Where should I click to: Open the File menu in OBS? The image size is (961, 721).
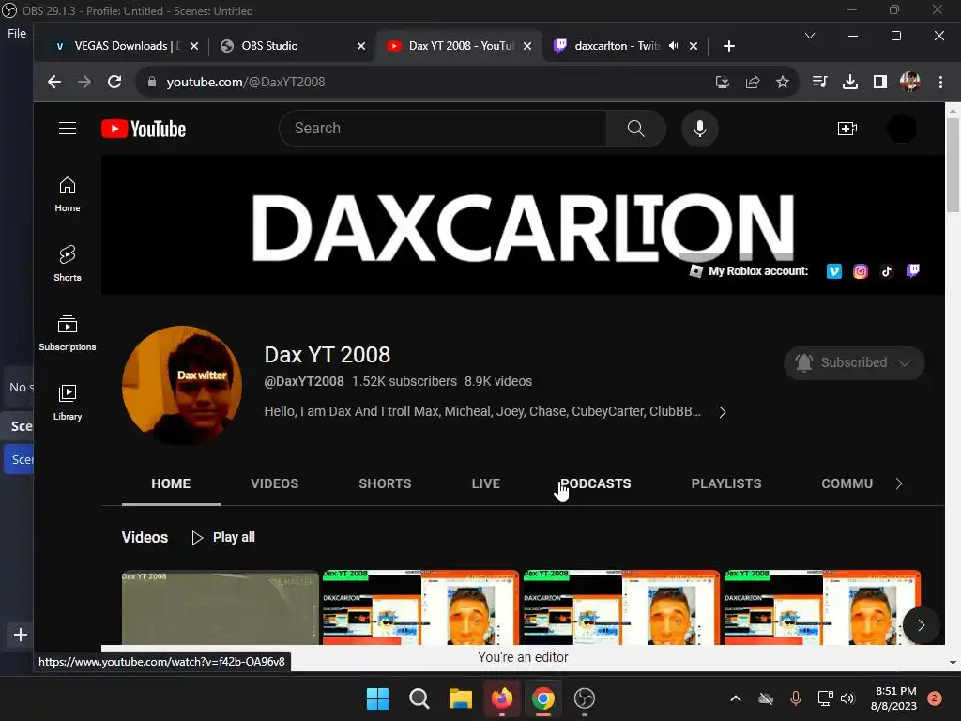click(17, 33)
